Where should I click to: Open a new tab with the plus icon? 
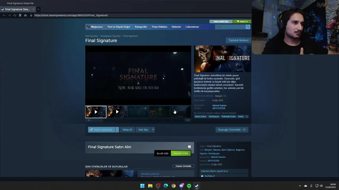tap(38, 9)
